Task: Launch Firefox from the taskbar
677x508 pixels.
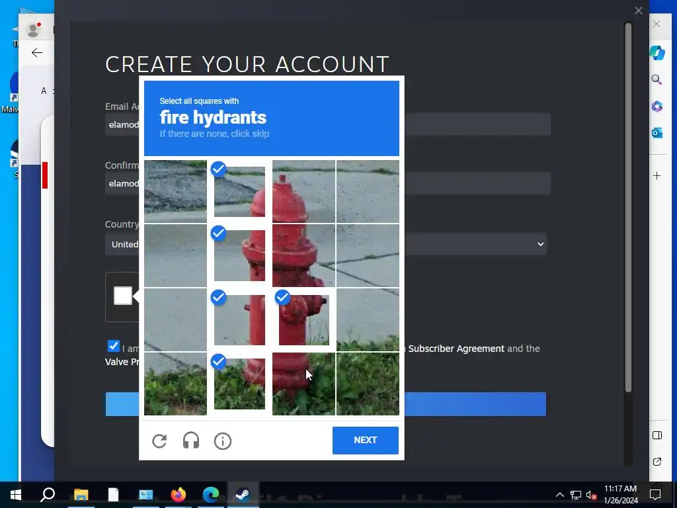Action: pyautogui.click(x=178, y=495)
